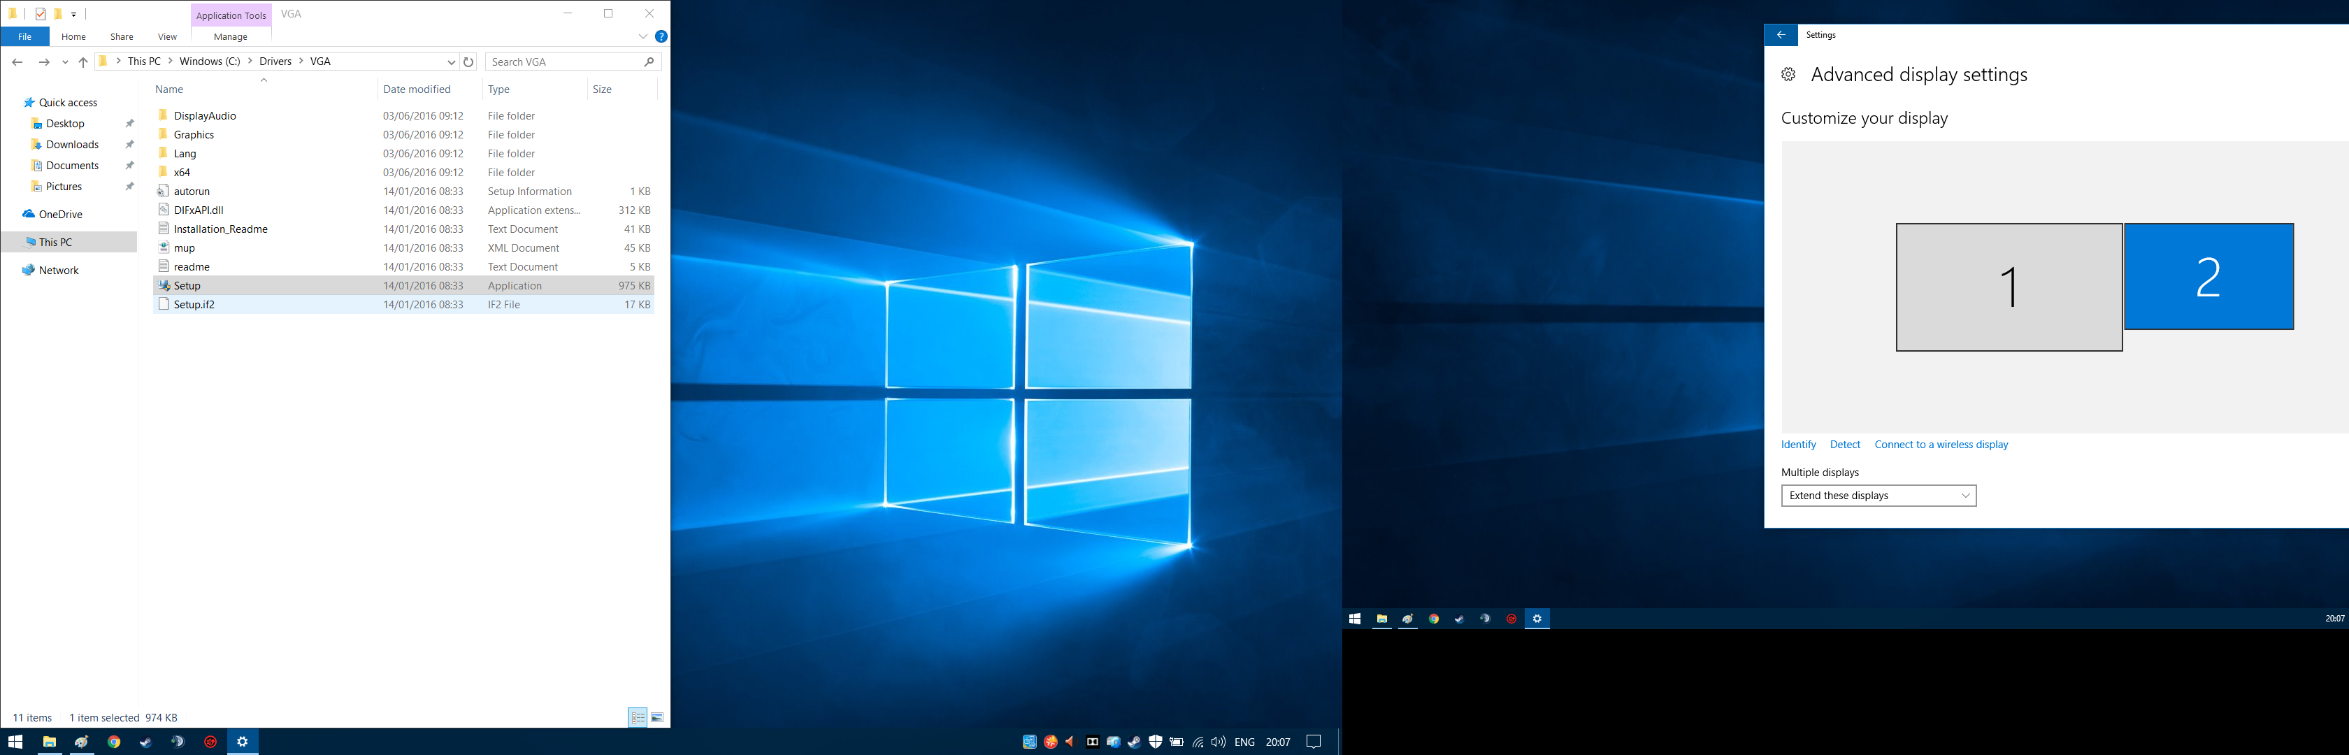
Task: Click ENG language indicator in tray
Action: click(x=1244, y=742)
